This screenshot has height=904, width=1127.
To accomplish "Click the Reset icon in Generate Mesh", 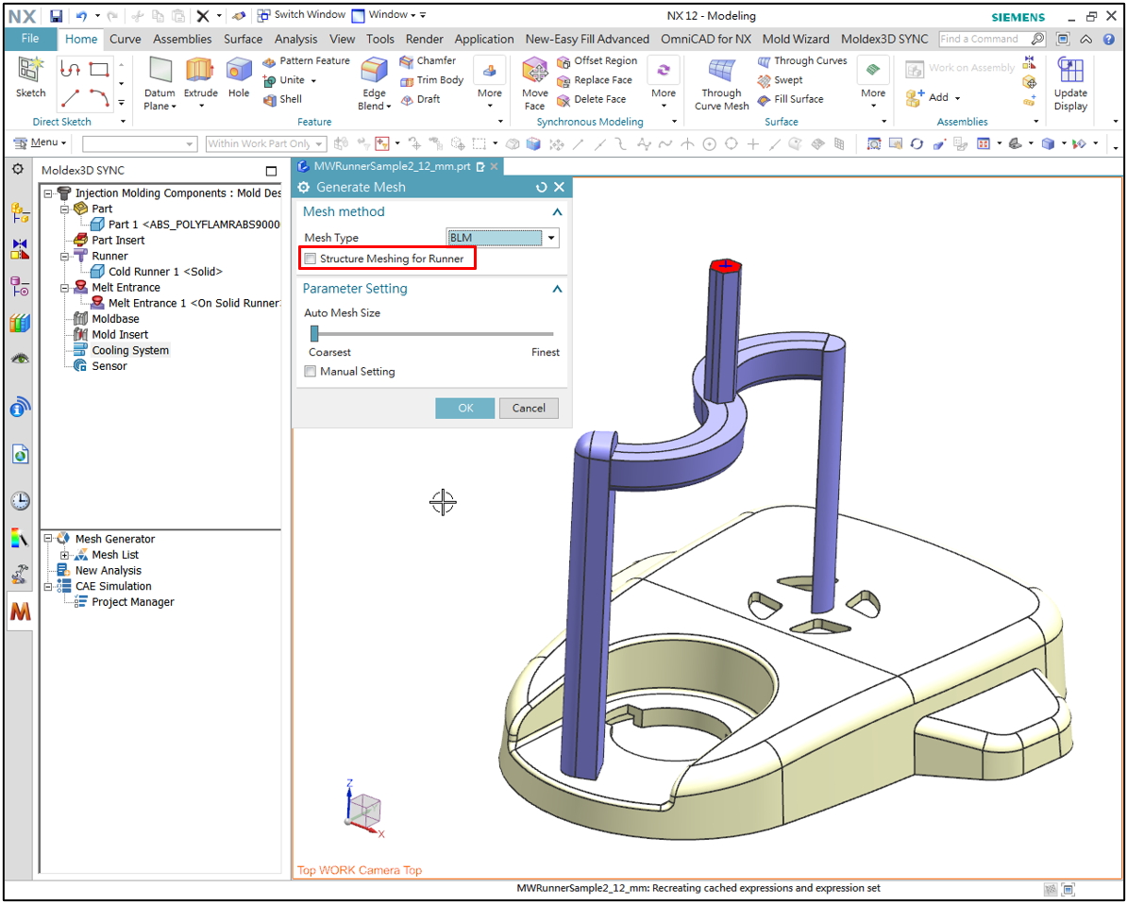I will pyautogui.click(x=541, y=188).
